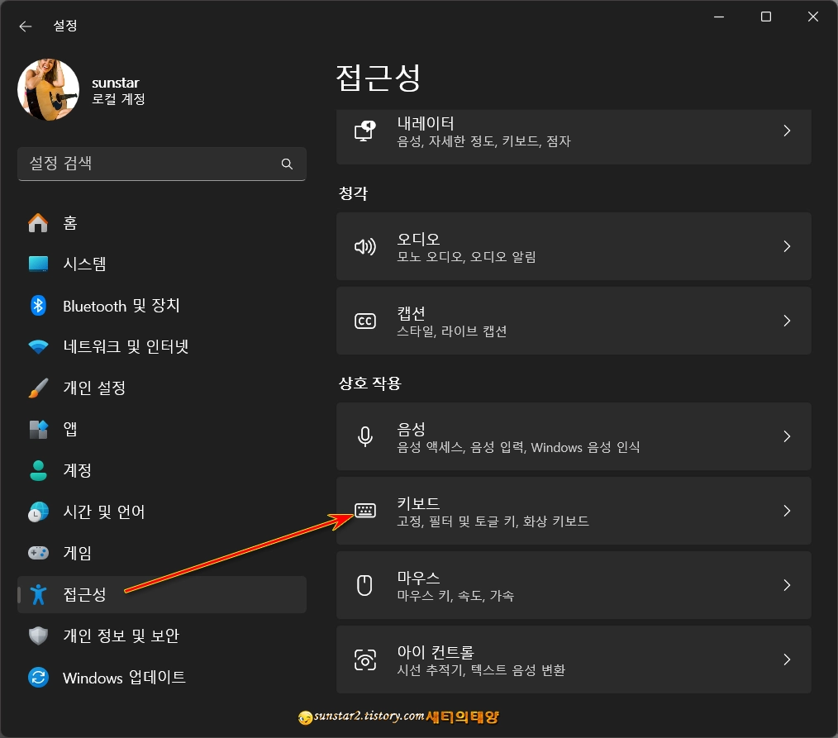Click the 음성 microphone icon
838x738 pixels.
tap(364, 436)
